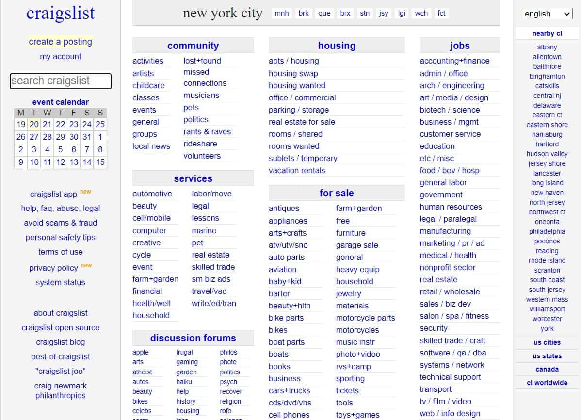Viewport: 581px width, 420px height.
Task: Open labor/move services
Action: tap(211, 194)
